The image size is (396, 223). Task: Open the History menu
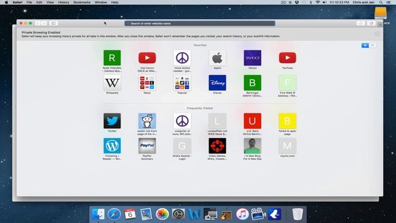pyautogui.click(x=63, y=2)
